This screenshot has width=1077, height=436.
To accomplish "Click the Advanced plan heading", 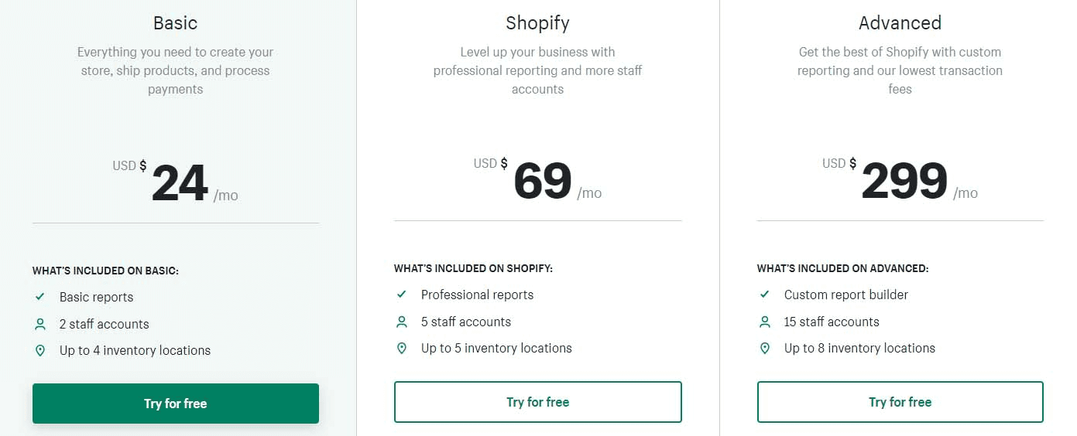I will click(900, 23).
